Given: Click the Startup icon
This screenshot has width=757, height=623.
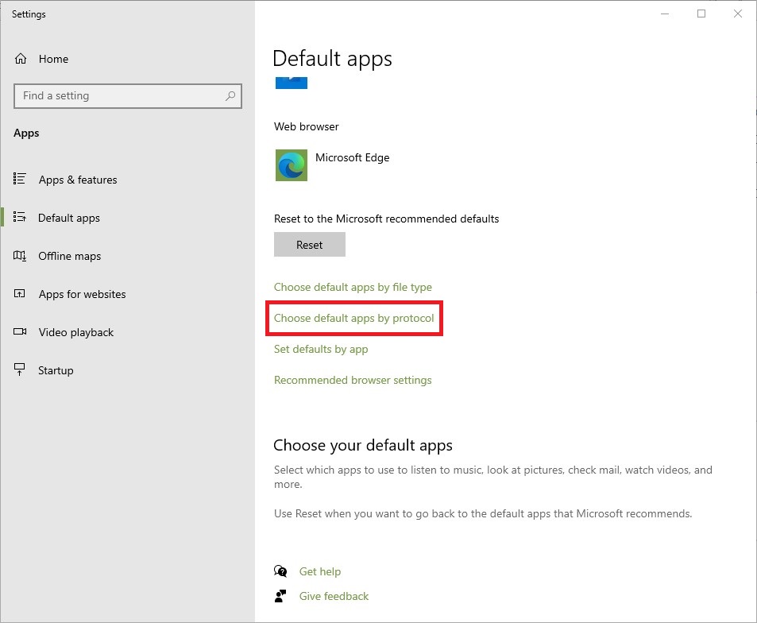Looking at the screenshot, I should tap(19, 370).
